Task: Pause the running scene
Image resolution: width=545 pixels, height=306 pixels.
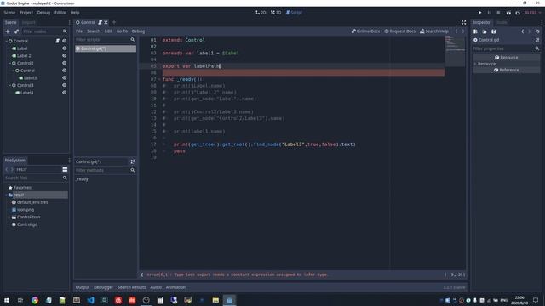Action: pos(490,13)
